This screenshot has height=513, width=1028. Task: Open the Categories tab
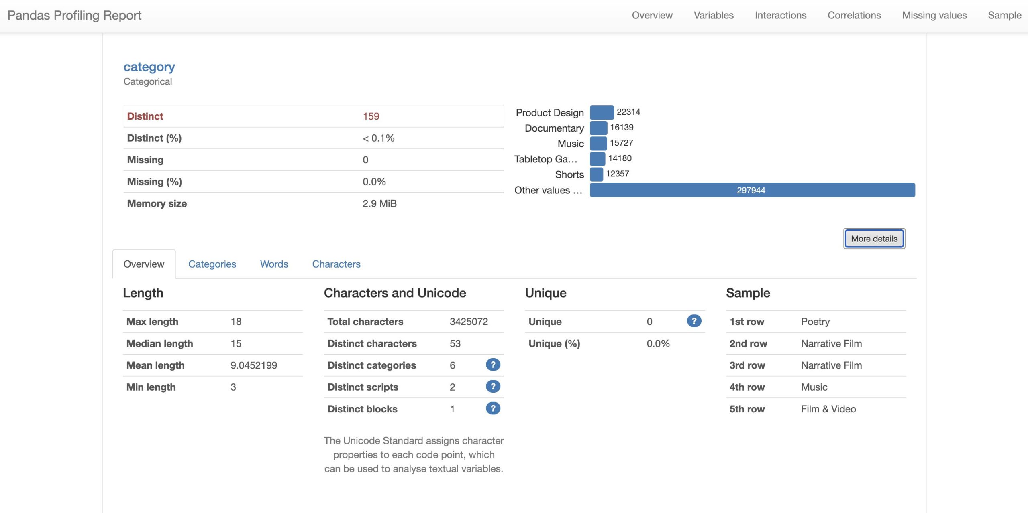[212, 264]
